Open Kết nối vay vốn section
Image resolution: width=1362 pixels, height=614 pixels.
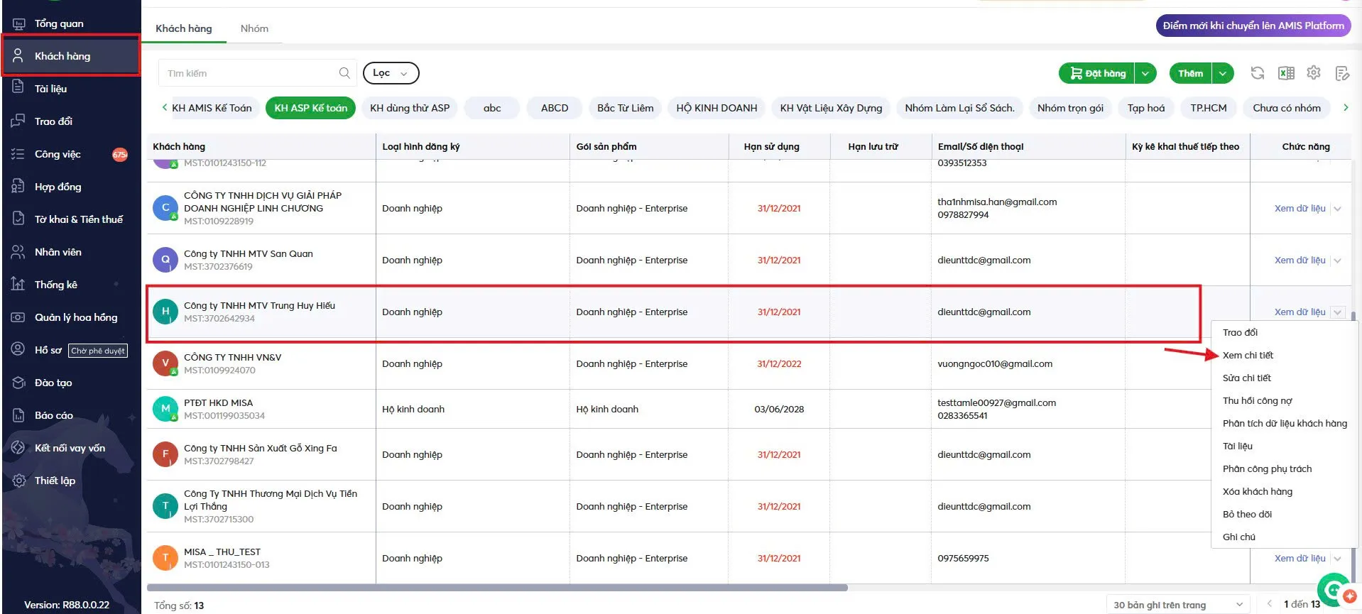point(70,448)
